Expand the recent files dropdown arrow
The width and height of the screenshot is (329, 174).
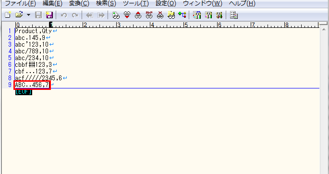click(x=28, y=15)
